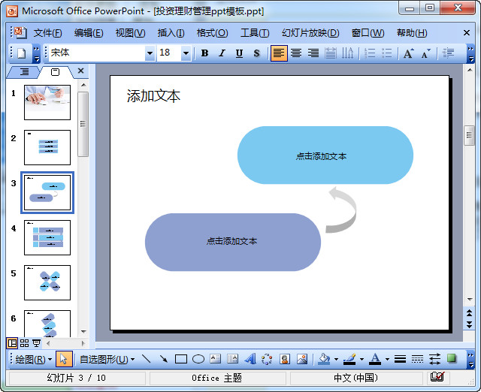Viewport: 481px width, 392px height.
Task: Insert a horizontal text box
Action: pyautogui.click(x=216, y=359)
